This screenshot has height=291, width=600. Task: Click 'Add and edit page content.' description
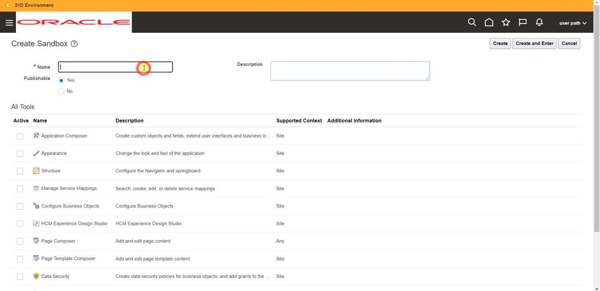[143, 241]
